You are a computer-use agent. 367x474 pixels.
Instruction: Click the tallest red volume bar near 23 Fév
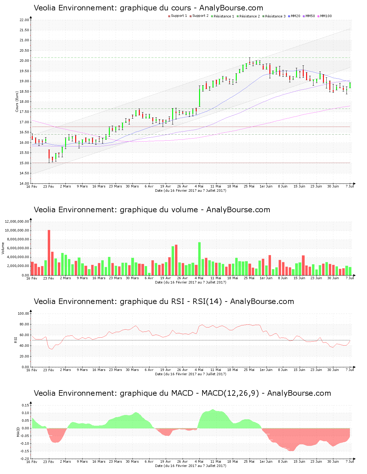(49, 253)
